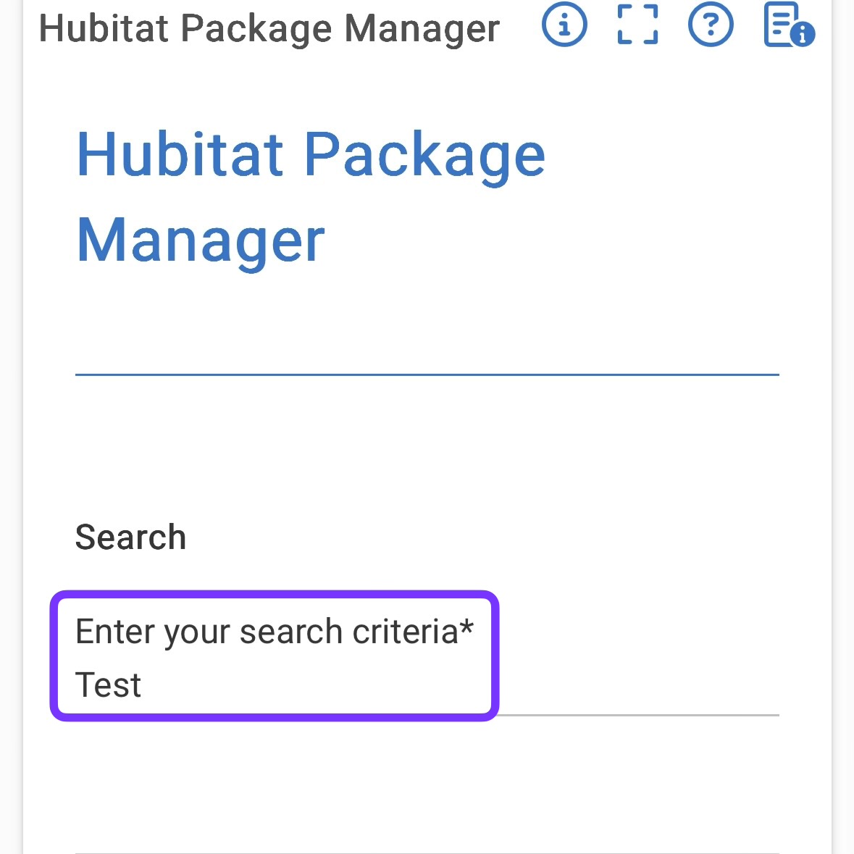Click the word criteria in the field label

tap(405, 632)
